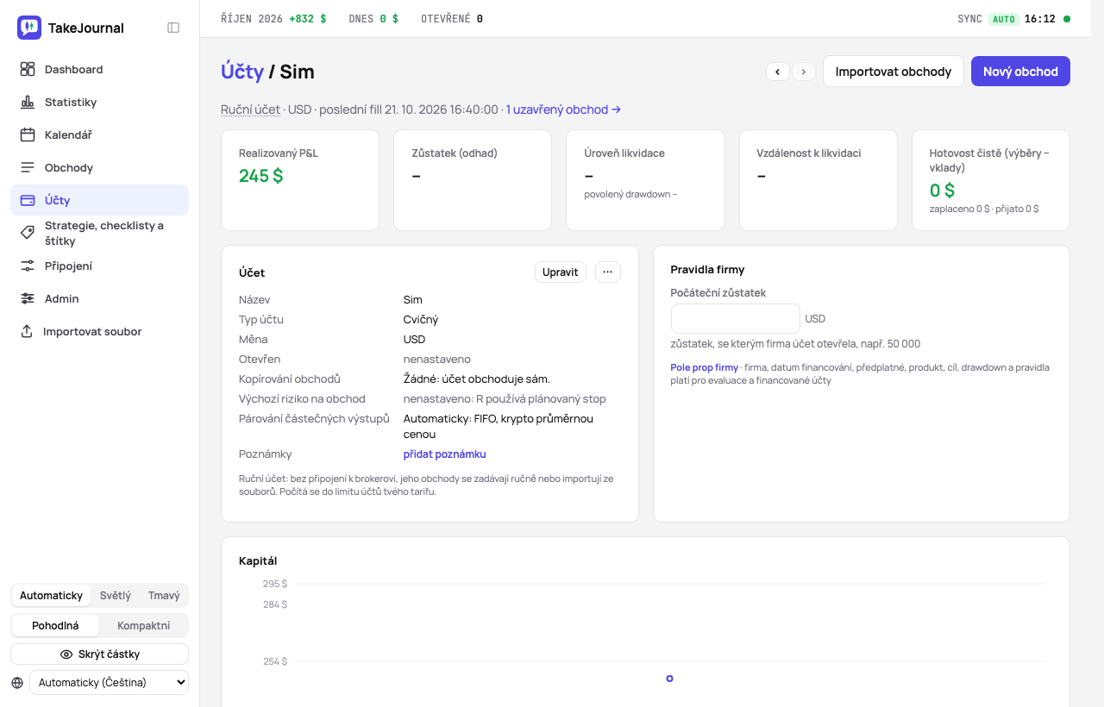Click the Připojení sliders icon
1104x707 pixels.
[28, 266]
